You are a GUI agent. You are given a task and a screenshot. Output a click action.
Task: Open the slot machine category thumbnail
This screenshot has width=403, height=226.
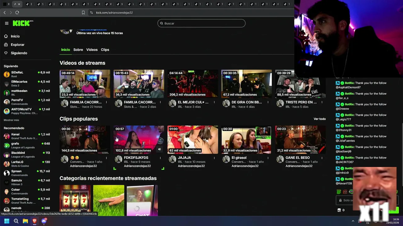coord(75,200)
